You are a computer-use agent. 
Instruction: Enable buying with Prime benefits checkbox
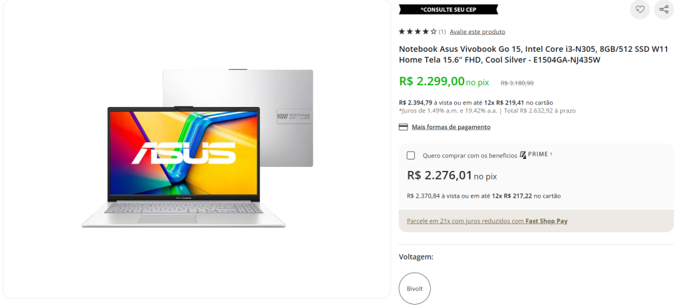pos(410,155)
